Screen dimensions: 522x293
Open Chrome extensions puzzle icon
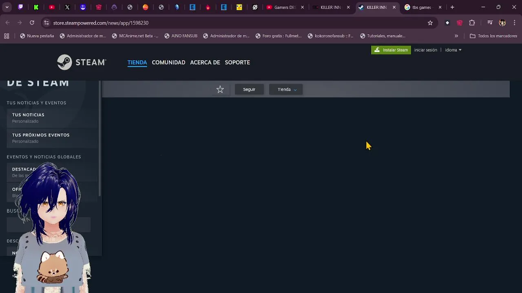pos(472,23)
